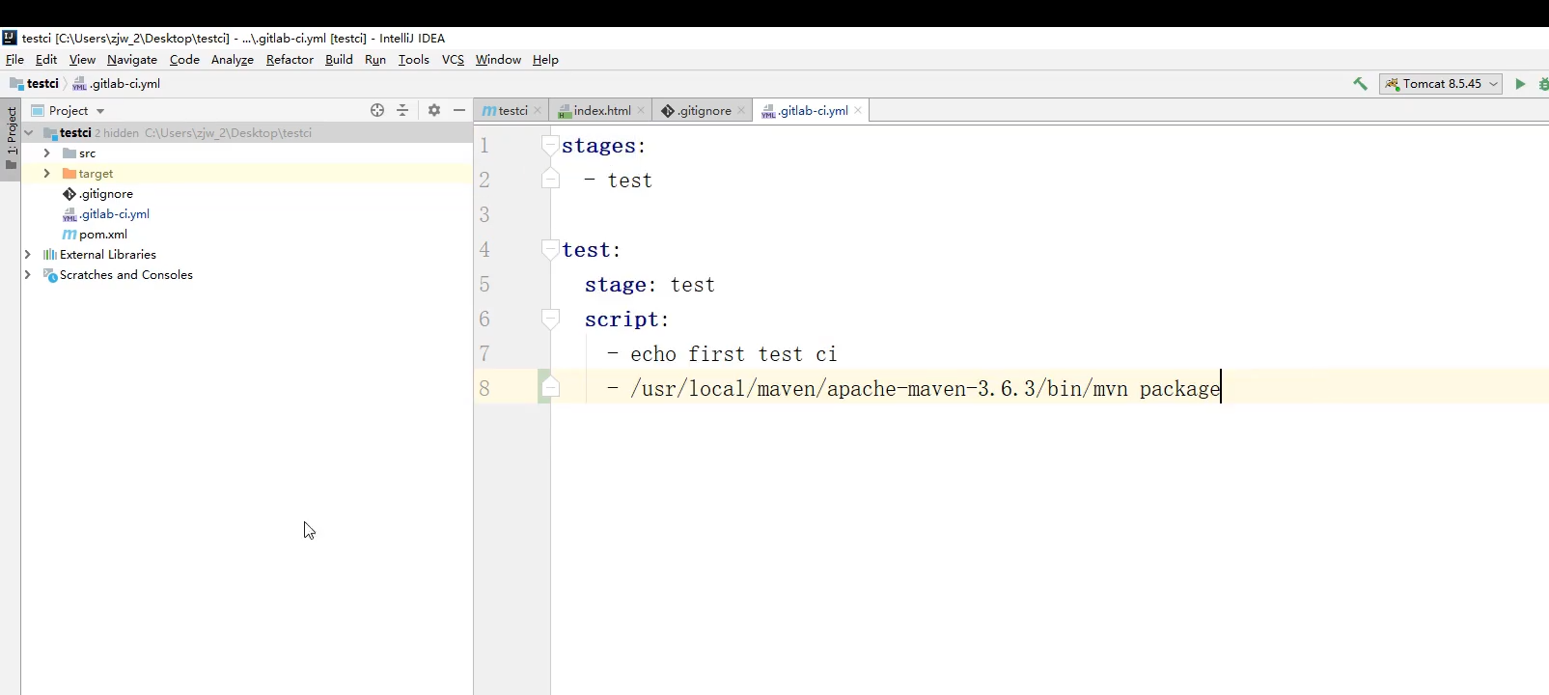
Task: Run Tomcat with the green play icon
Action: [1520, 84]
